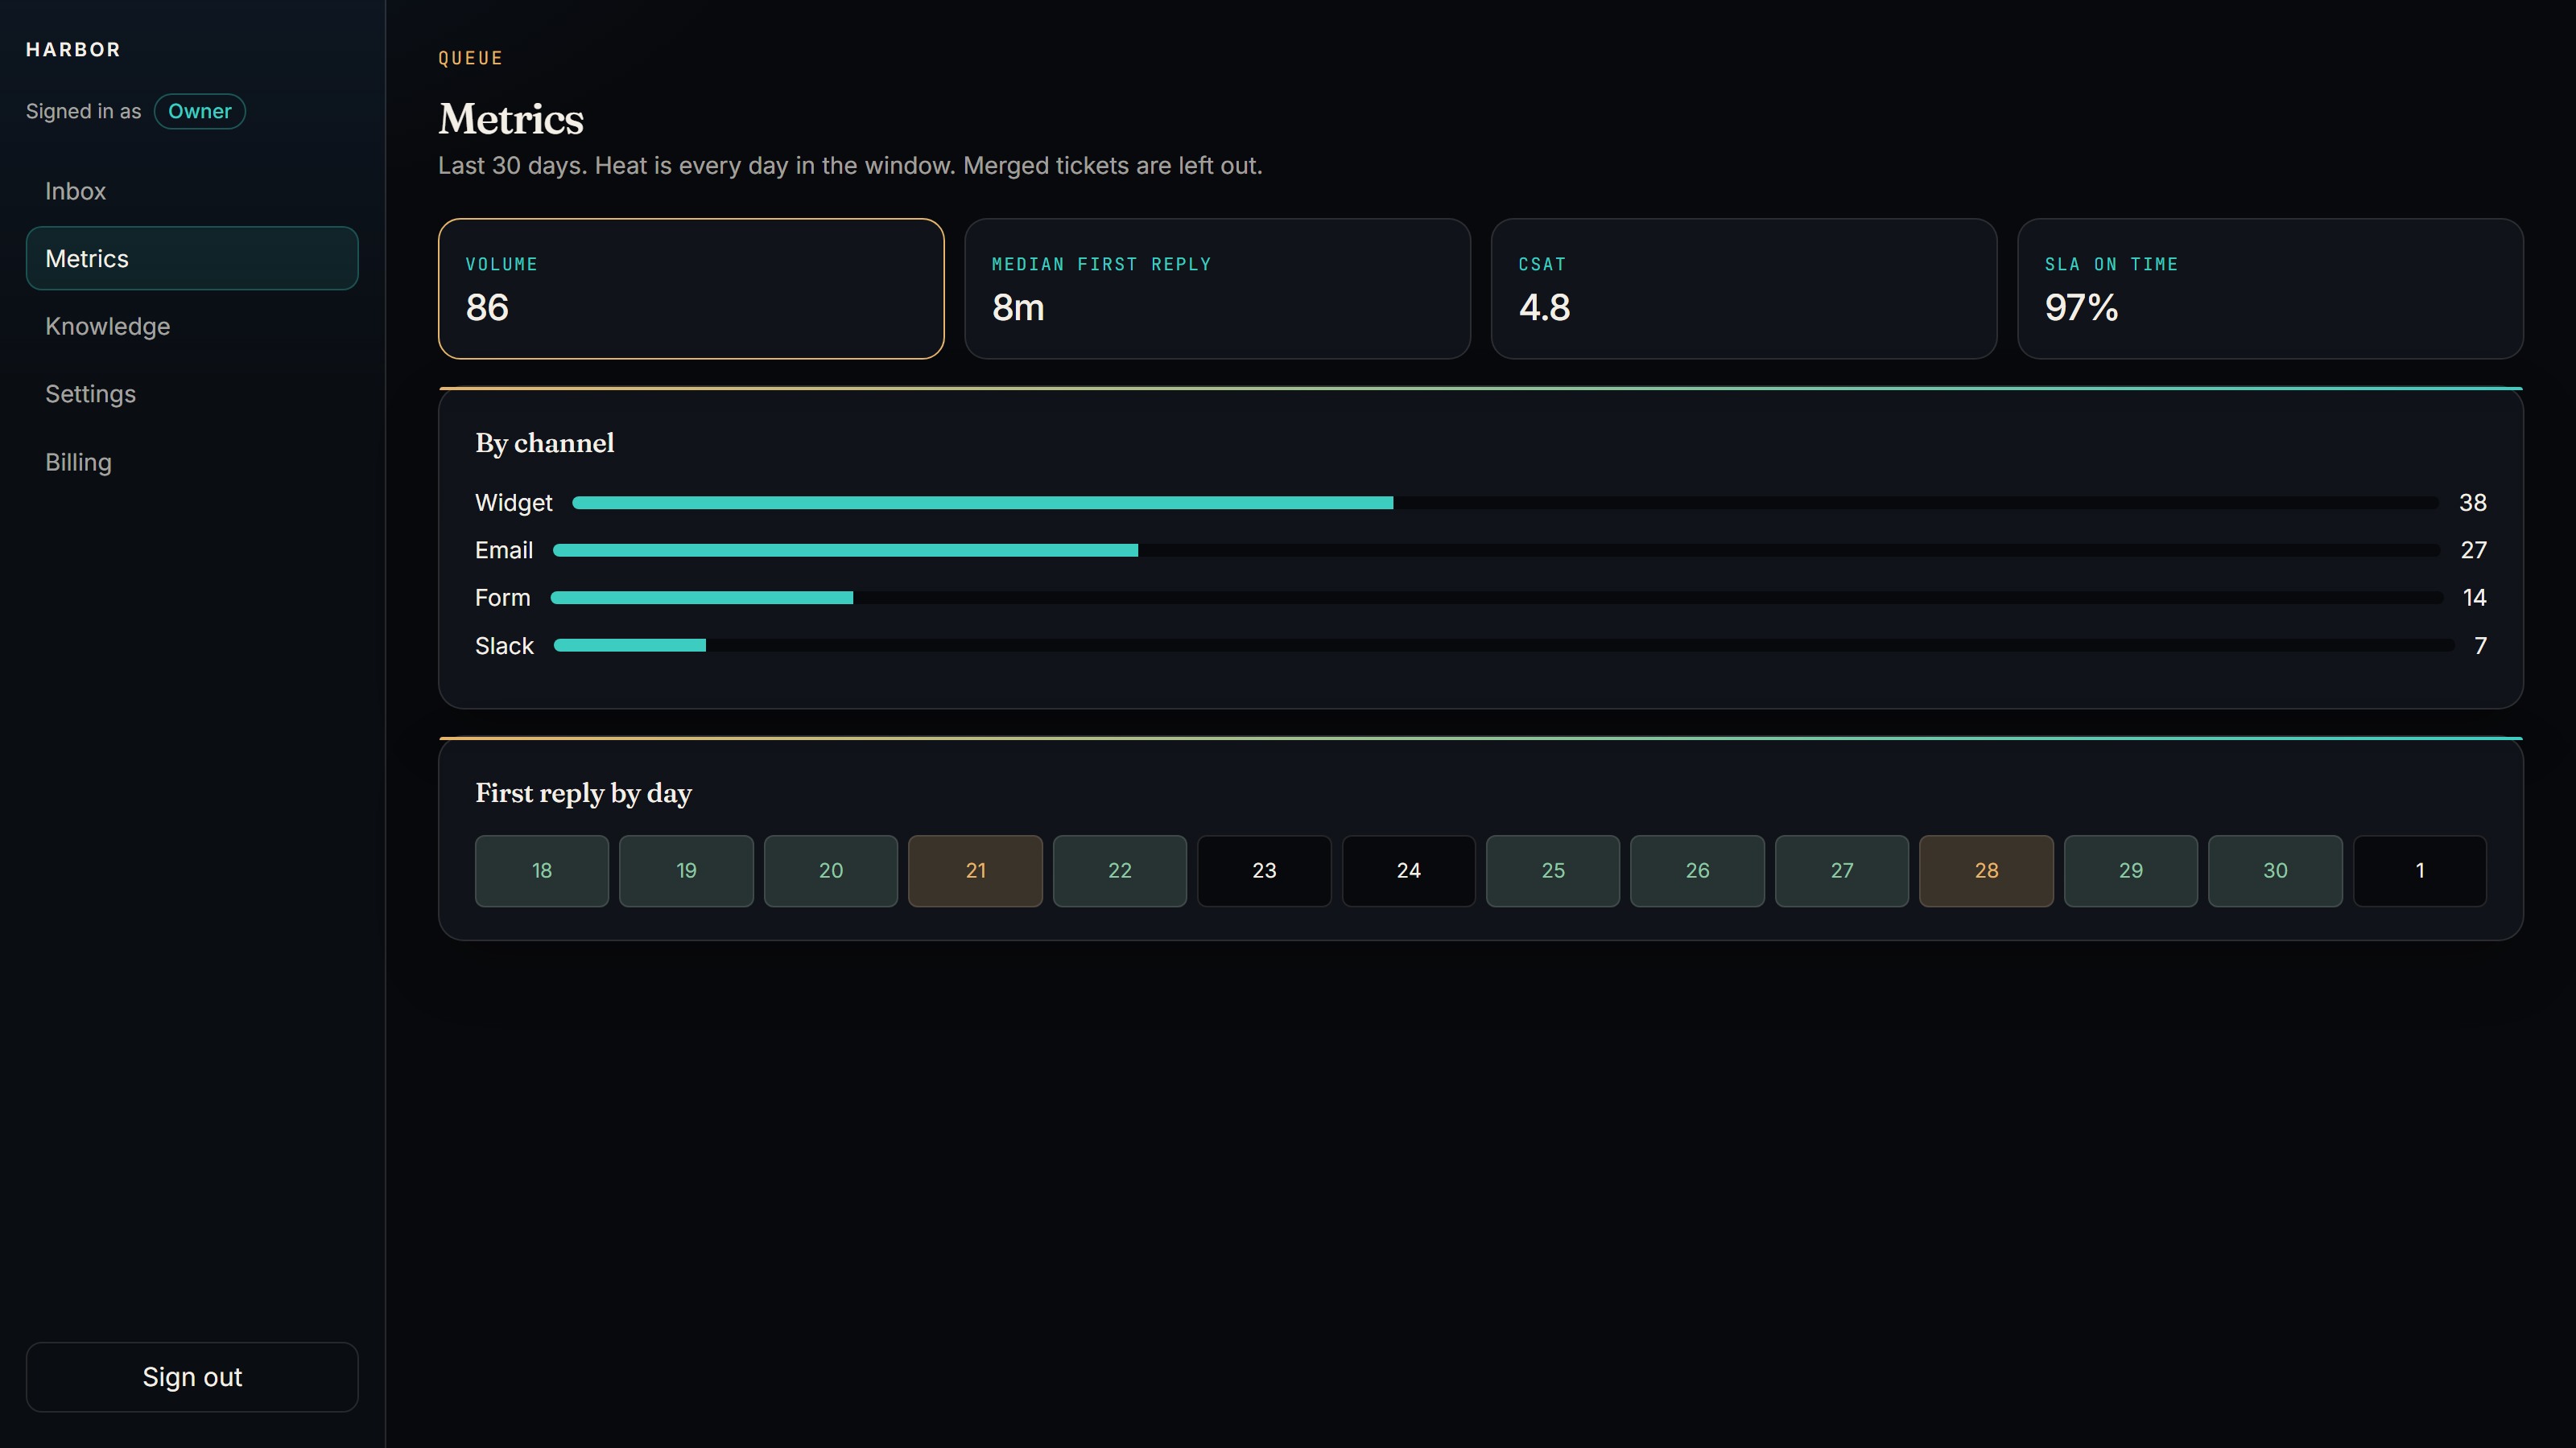The height and width of the screenshot is (1448, 2576).
Task: Click the Widget count 38
Action: point(2472,503)
